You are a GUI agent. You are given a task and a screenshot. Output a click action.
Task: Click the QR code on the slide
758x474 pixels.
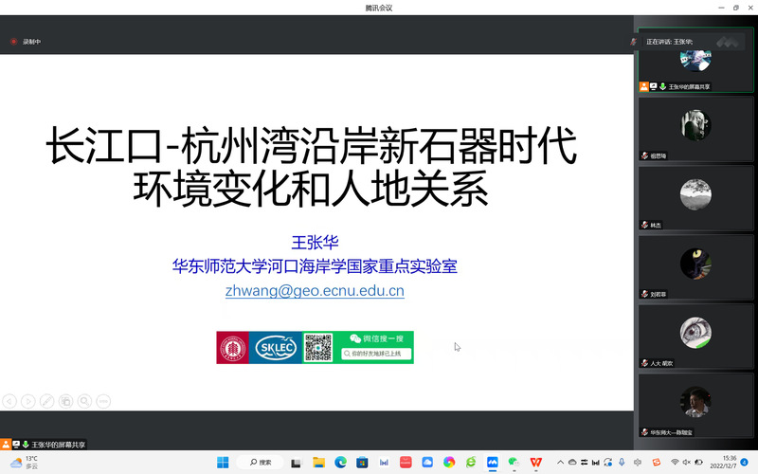point(317,348)
